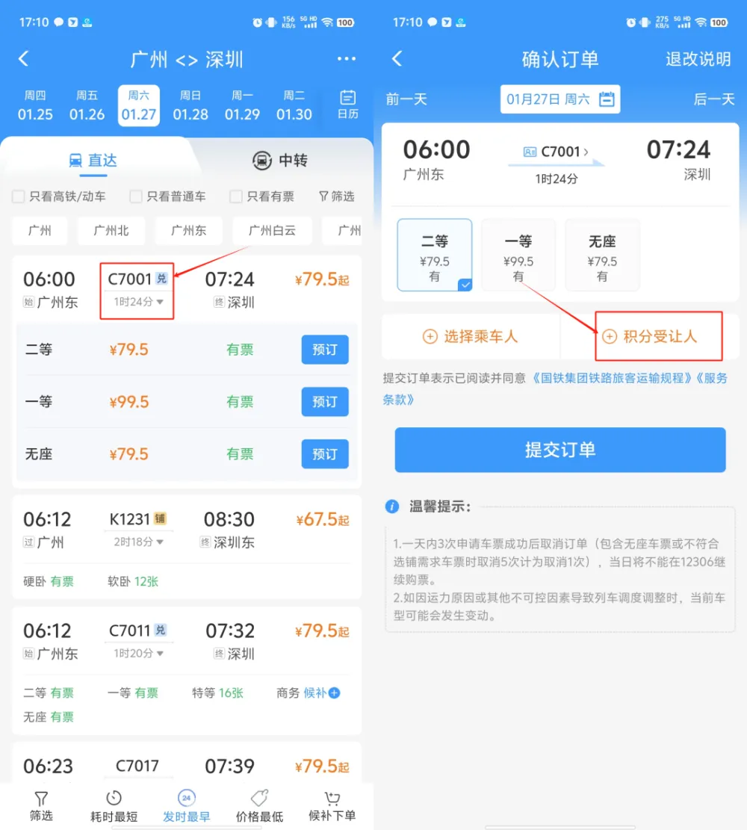The image size is (747, 830).
Task: Select the 周日 01.28 date tab
Action: (190, 105)
